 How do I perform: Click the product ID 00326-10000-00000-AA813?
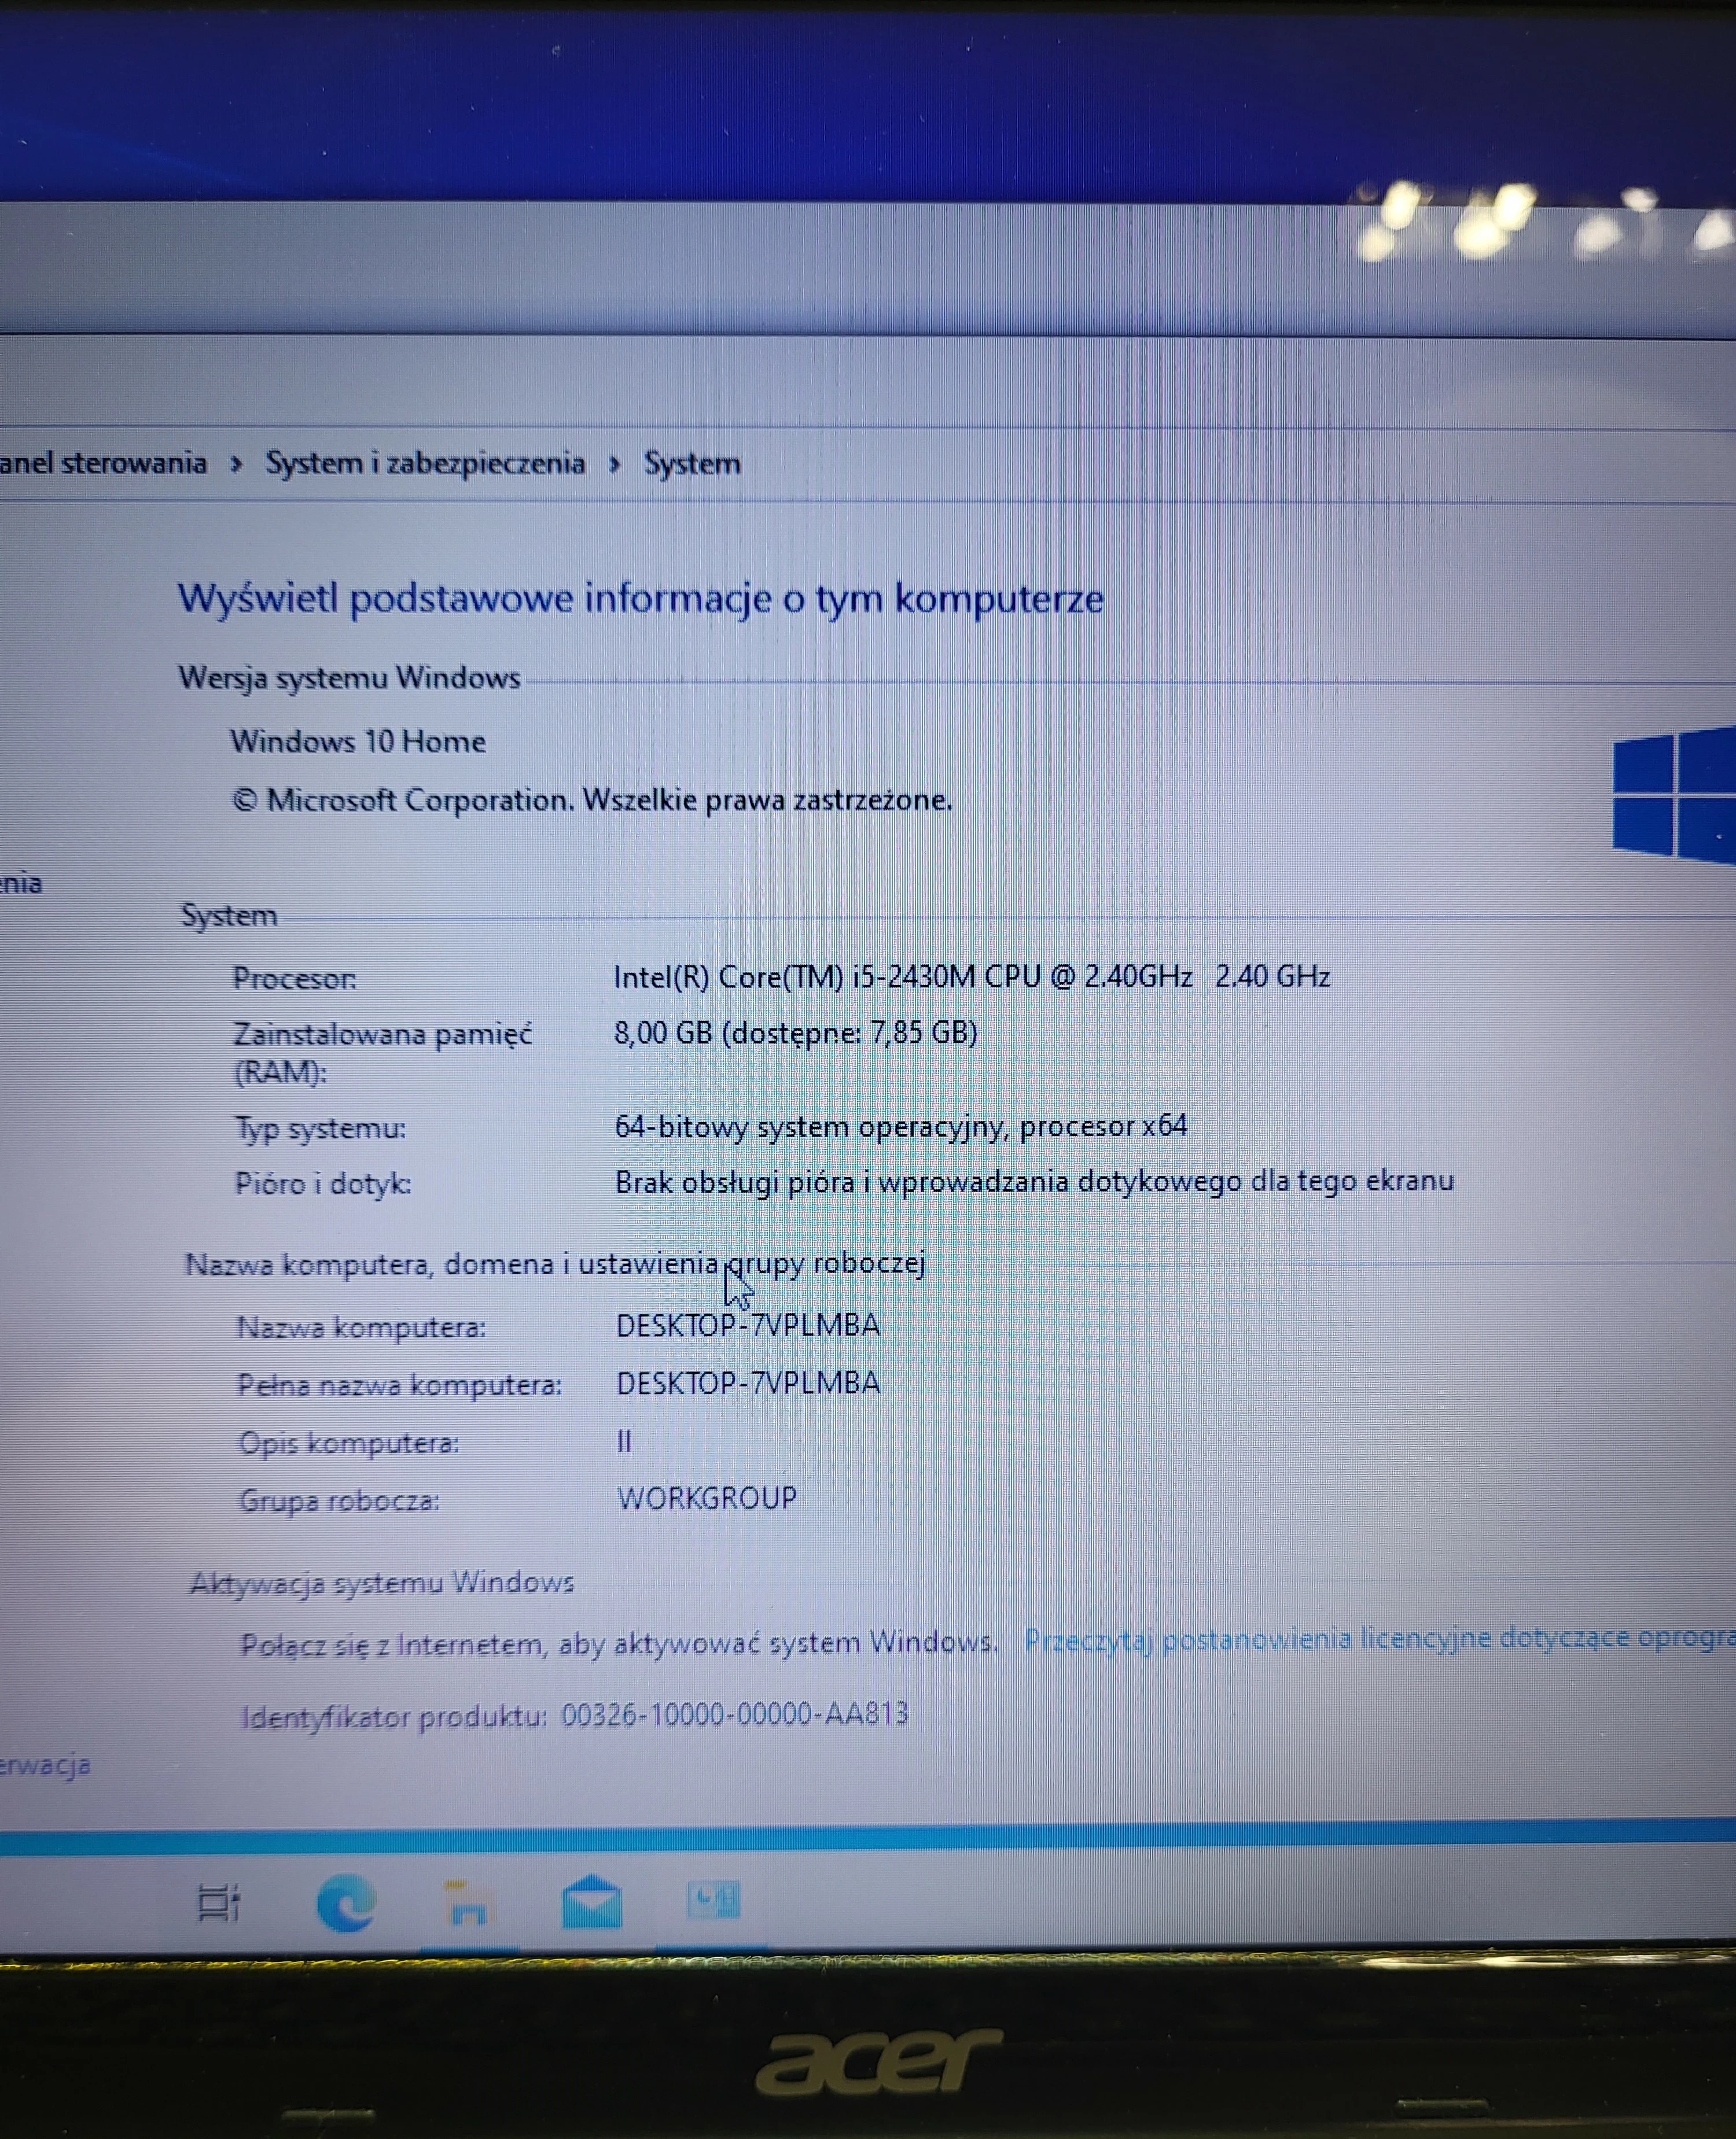point(734,1715)
